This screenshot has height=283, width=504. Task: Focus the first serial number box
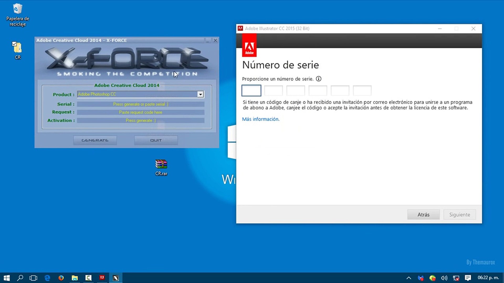(251, 90)
